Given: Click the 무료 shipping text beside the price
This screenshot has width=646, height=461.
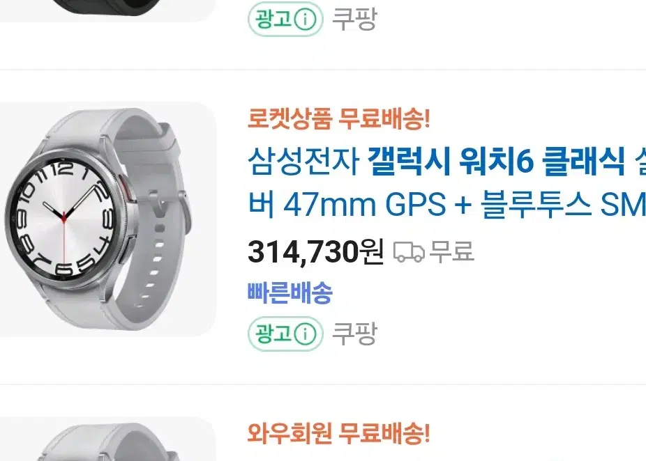Looking at the screenshot, I should point(452,251).
